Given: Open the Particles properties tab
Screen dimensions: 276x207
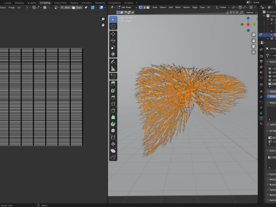Looking at the screenshot, I should [x=261, y=102].
